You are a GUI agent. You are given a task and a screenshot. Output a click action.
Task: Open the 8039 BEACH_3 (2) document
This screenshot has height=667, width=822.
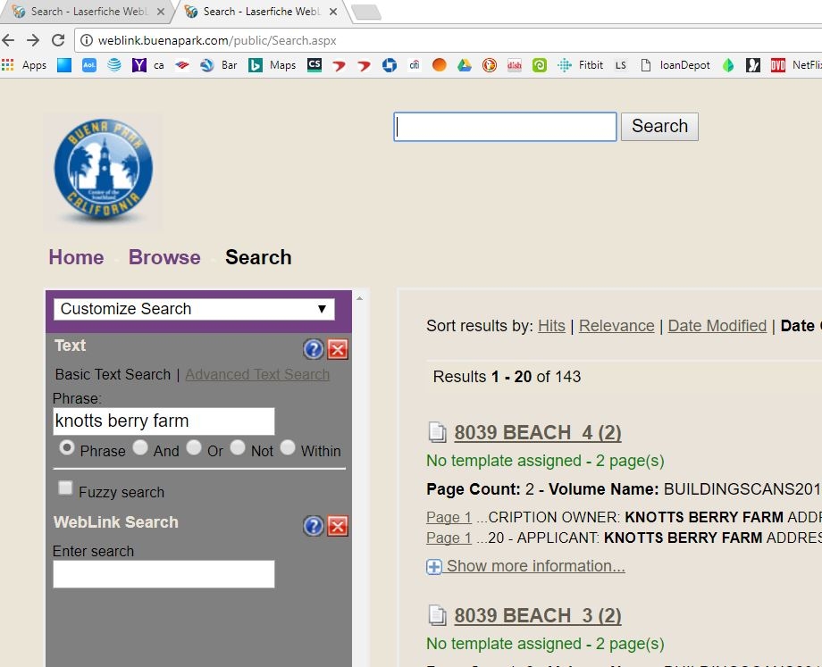[x=538, y=615]
